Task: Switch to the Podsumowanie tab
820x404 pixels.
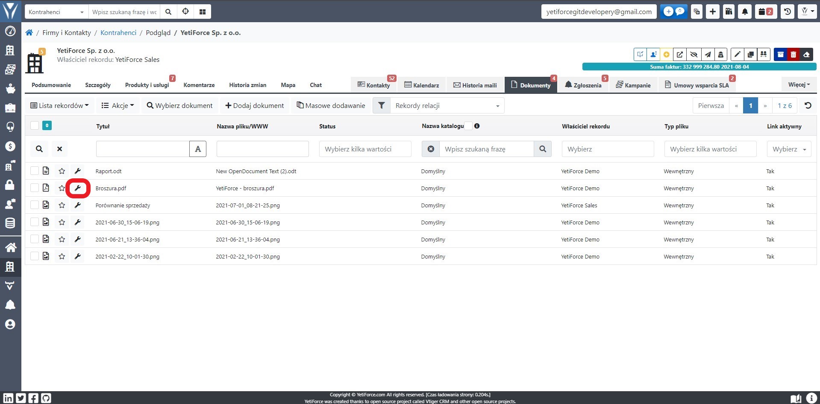Action: (x=51, y=85)
